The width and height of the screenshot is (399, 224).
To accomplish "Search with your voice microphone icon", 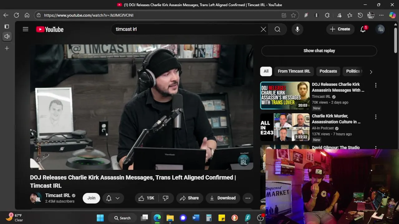I will [x=297, y=29].
